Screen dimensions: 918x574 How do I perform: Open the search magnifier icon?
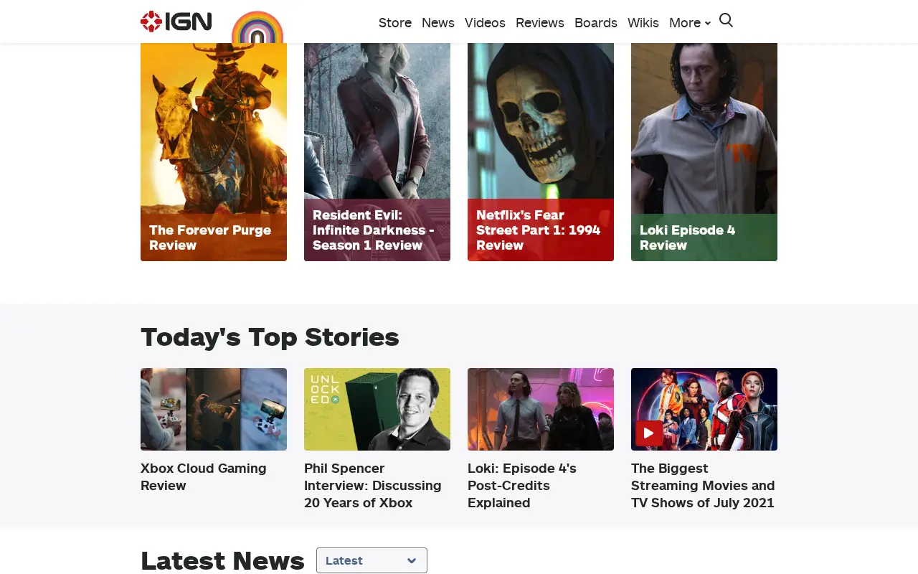tap(726, 21)
